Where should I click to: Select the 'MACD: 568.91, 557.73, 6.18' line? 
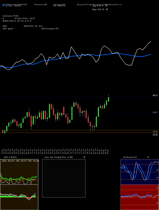(x=17, y=21)
